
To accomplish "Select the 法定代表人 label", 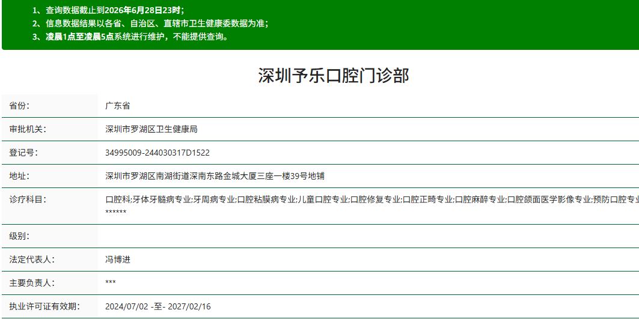I will 31,260.
